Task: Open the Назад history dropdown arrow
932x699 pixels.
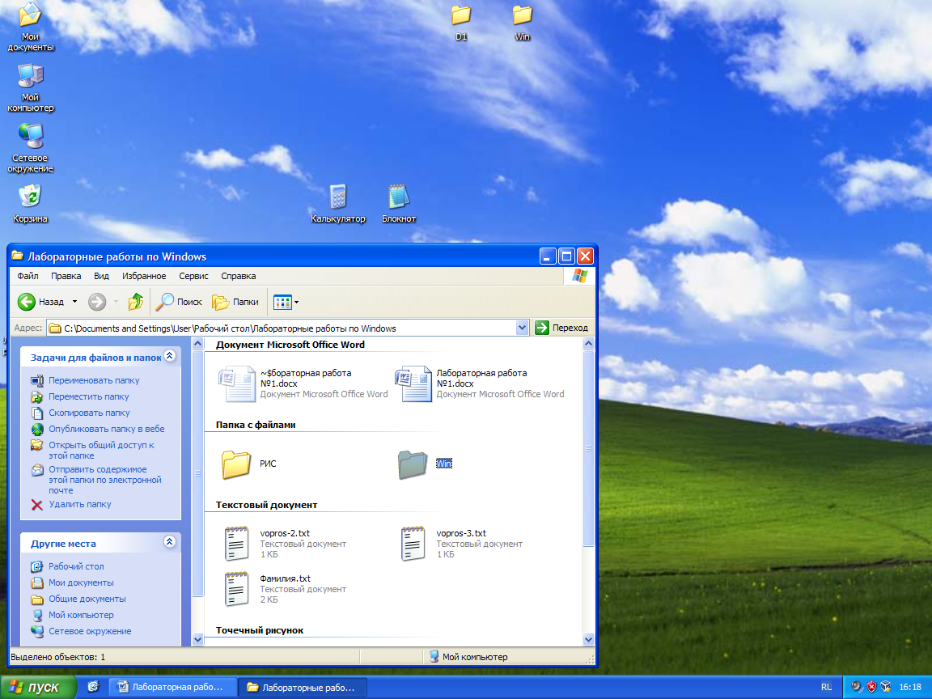Action: (x=75, y=302)
